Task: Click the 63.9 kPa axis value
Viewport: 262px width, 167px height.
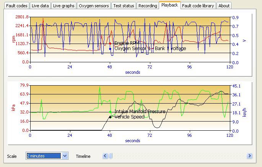Action: [x=24, y=94]
